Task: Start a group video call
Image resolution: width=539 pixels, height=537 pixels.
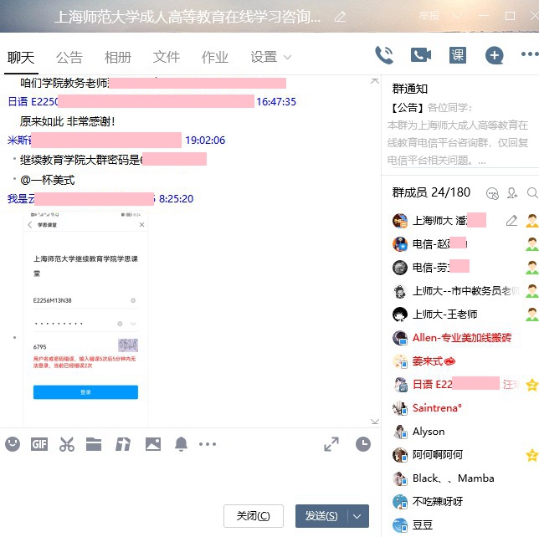Action: pos(420,56)
